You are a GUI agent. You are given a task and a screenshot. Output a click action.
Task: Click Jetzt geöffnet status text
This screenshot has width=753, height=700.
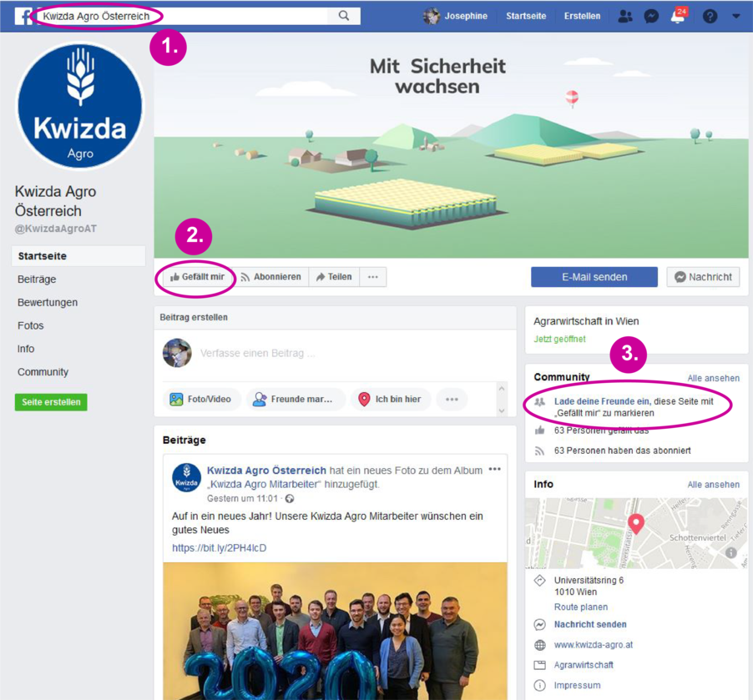(x=559, y=339)
